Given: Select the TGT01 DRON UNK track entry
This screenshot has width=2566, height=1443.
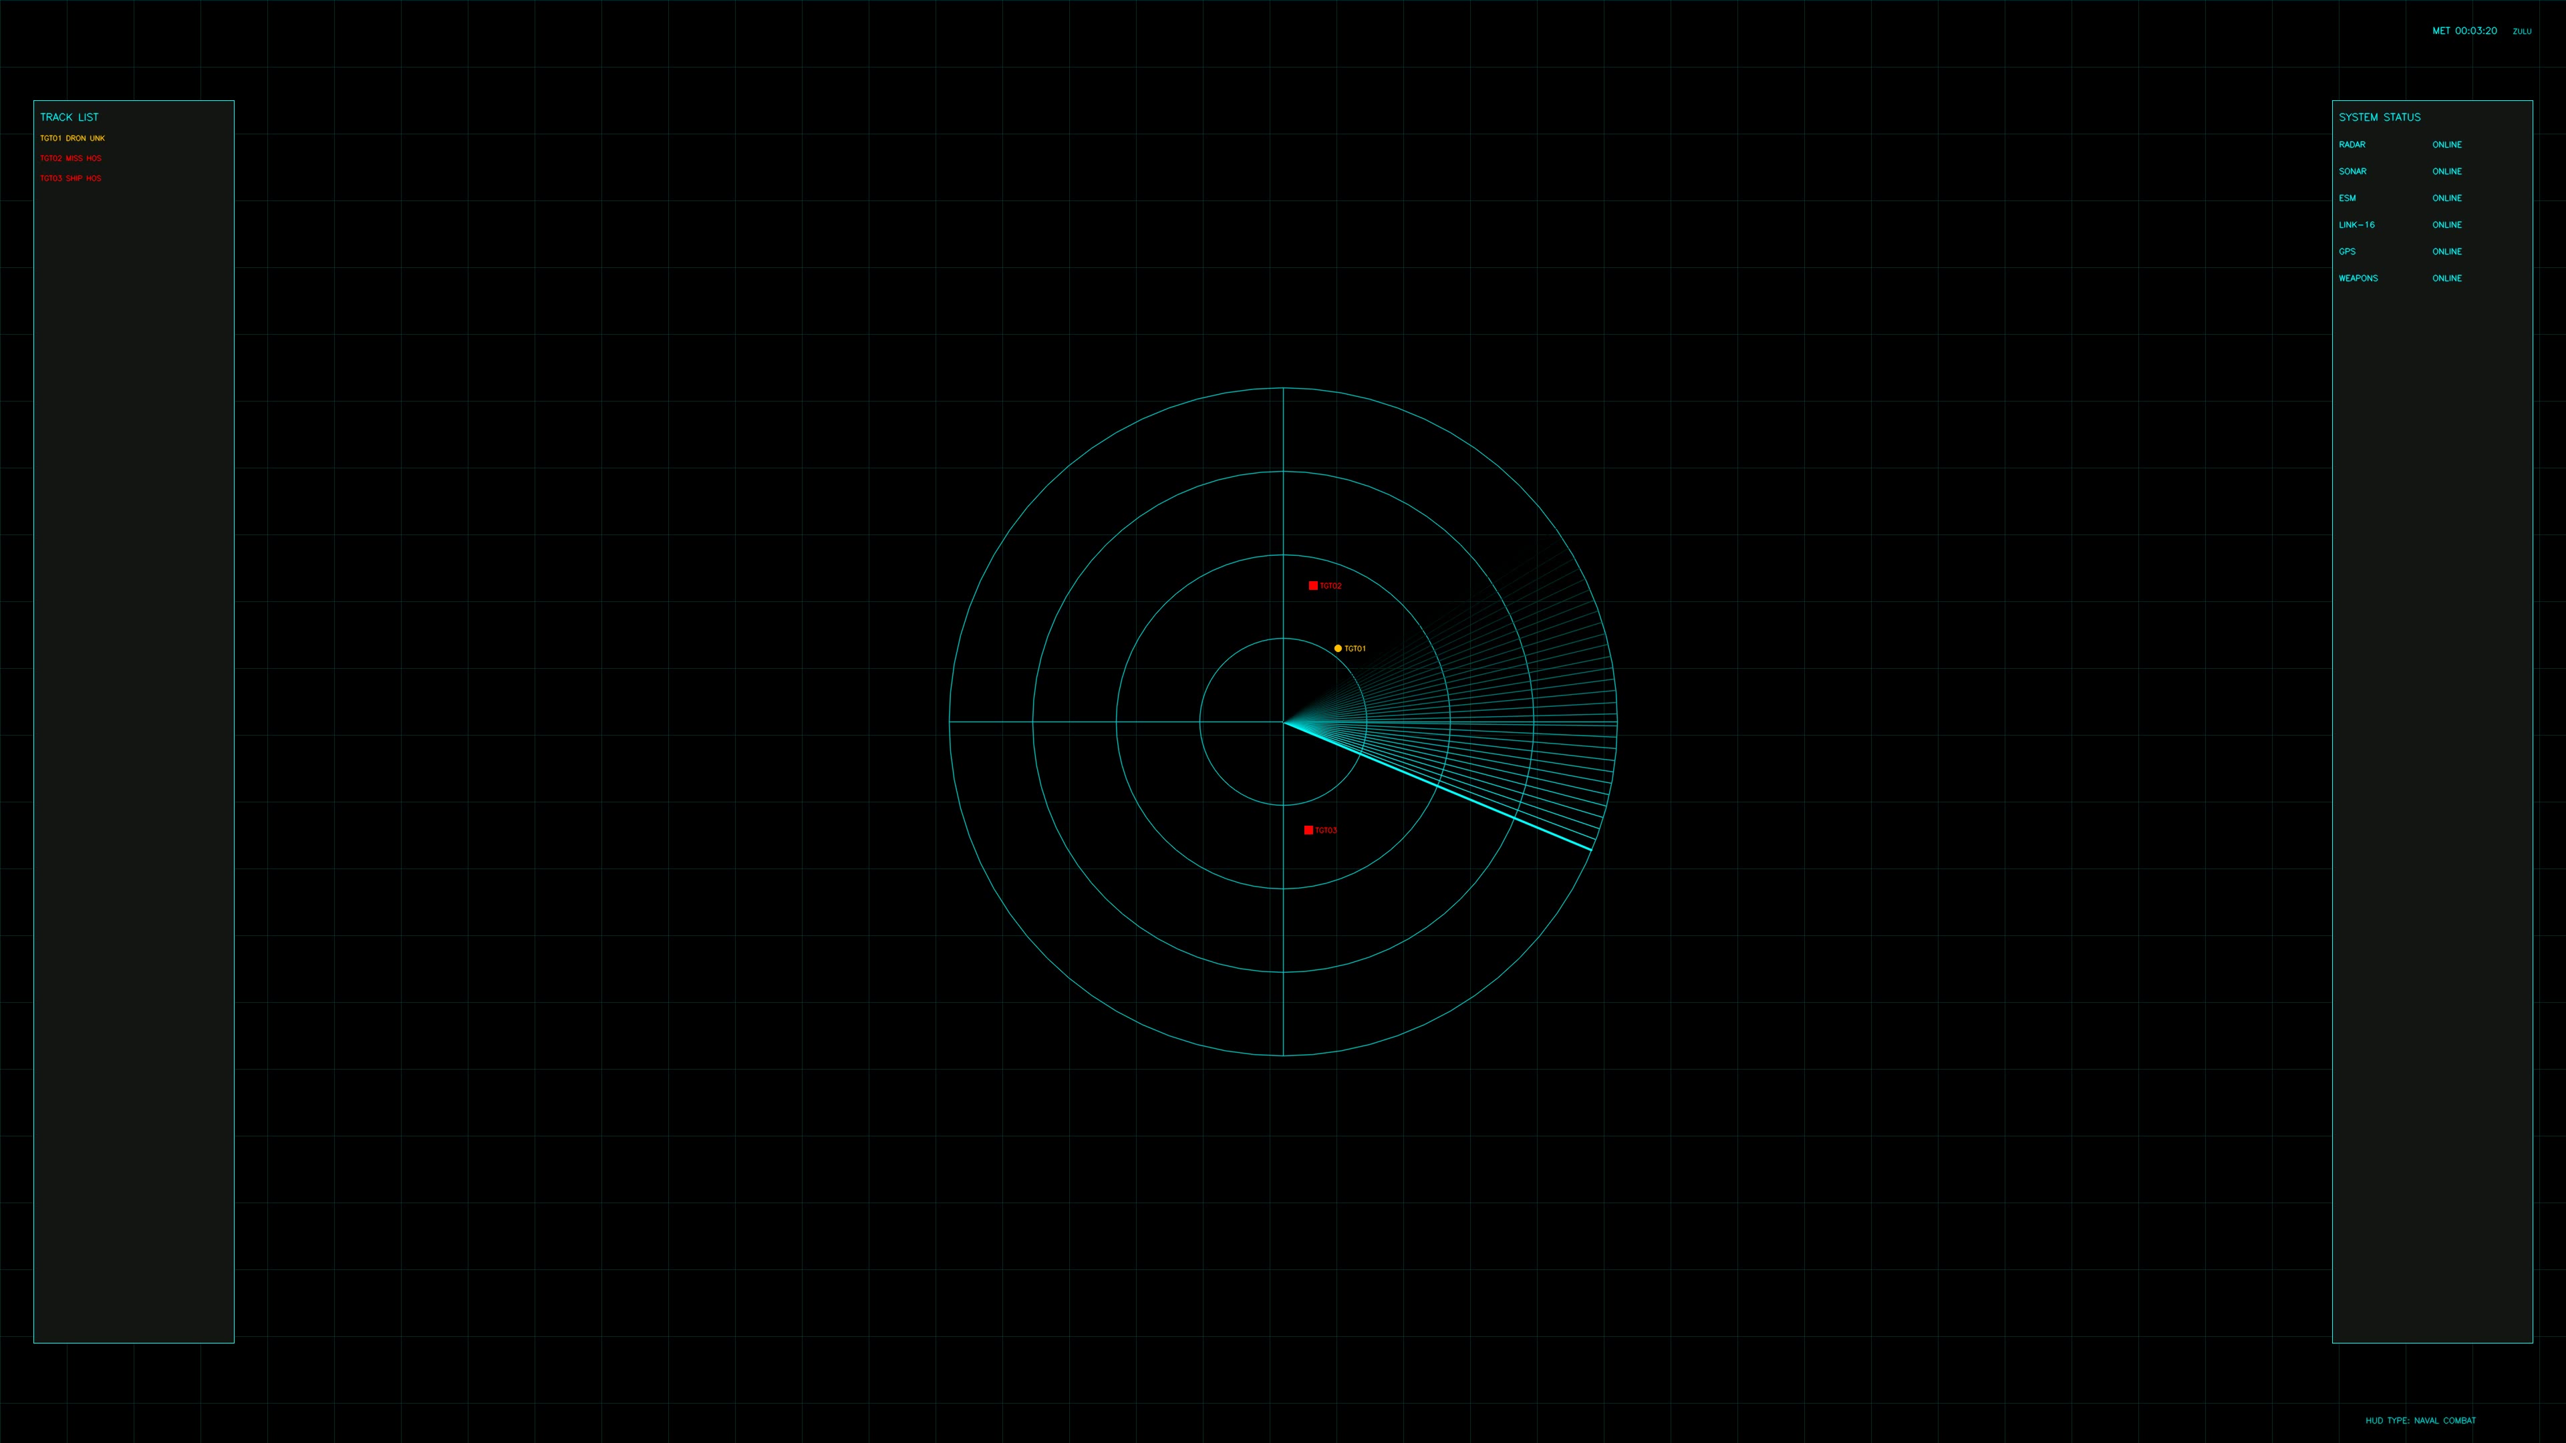Looking at the screenshot, I should click(72, 138).
